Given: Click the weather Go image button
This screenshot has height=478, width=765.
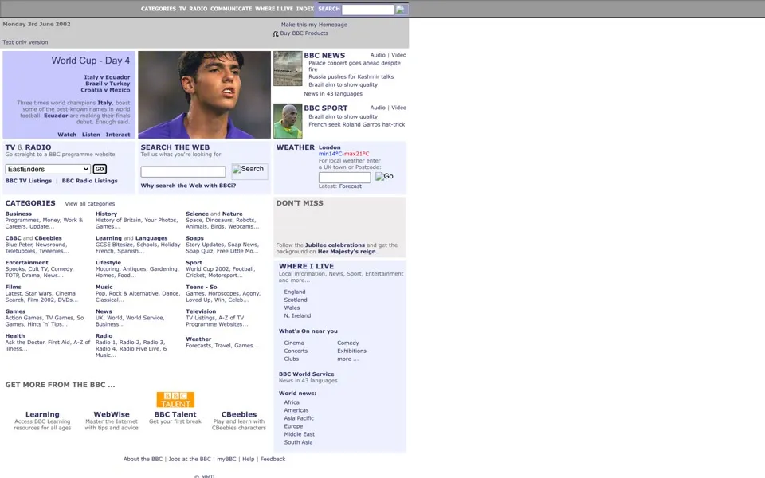Looking at the screenshot, I should 384,176.
